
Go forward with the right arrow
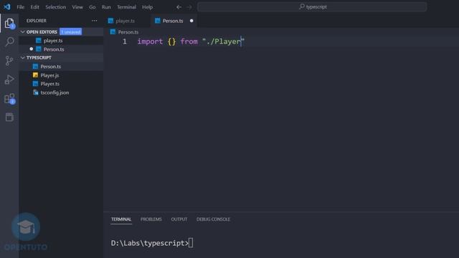click(x=189, y=7)
